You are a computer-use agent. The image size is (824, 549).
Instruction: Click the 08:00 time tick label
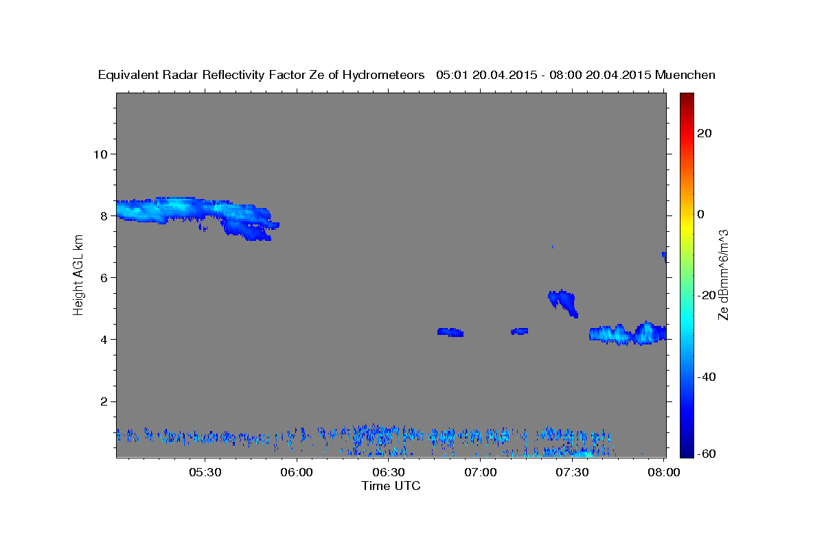[664, 473]
